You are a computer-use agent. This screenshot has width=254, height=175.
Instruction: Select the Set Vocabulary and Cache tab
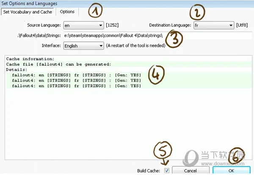click(x=28, y=12)
